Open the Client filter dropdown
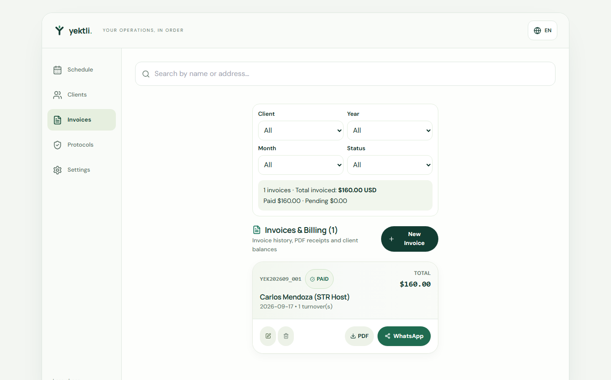This screenshot has width=611, height=380. (301, 131)
